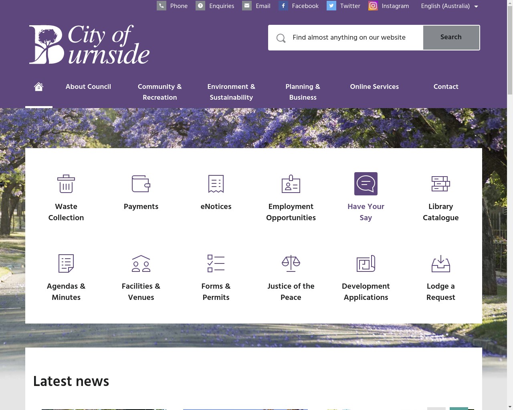
Task: Open the Instagram social icon
Action: pos(373,6)
